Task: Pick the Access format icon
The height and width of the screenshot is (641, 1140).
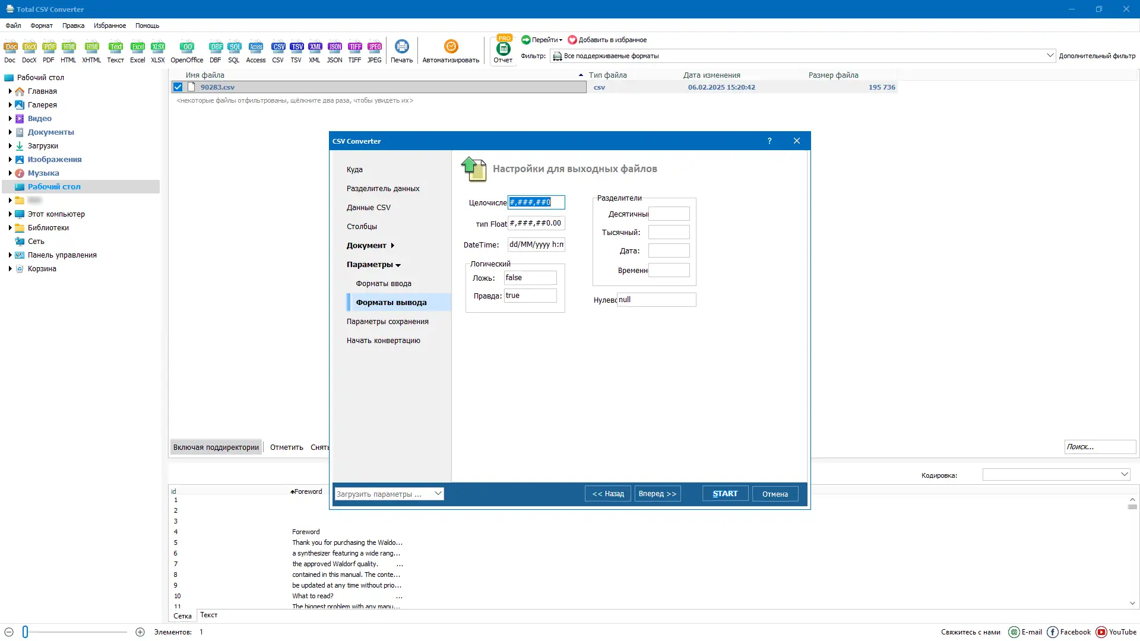Action: pyautogui.click(x=255, y=50)
